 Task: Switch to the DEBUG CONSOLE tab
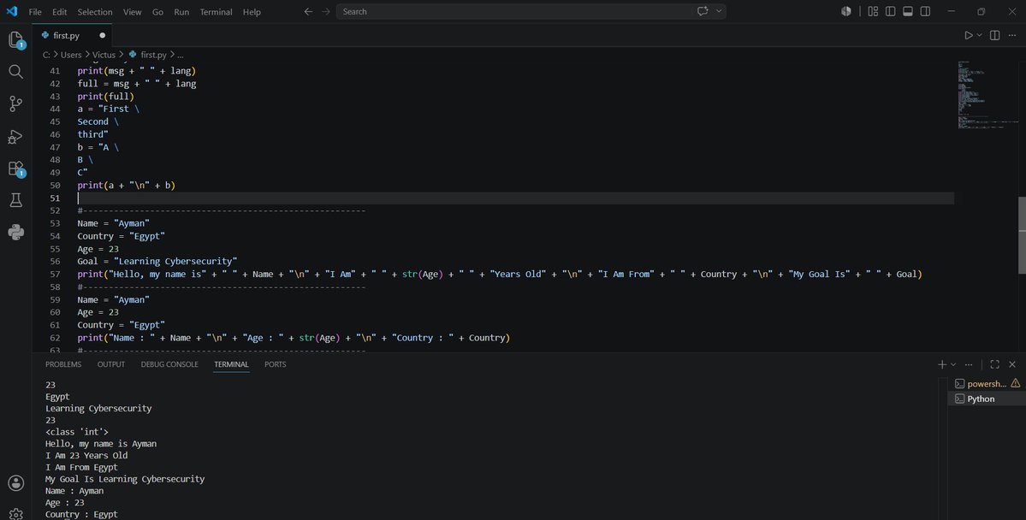[169, 364]
